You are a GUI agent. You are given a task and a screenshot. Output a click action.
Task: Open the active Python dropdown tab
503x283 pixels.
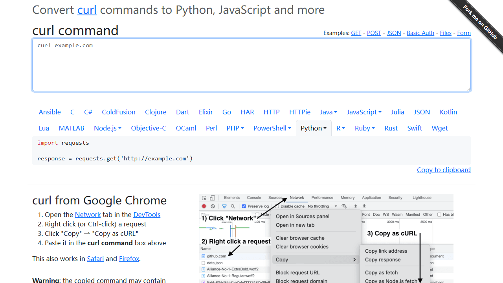coord(314,128)
